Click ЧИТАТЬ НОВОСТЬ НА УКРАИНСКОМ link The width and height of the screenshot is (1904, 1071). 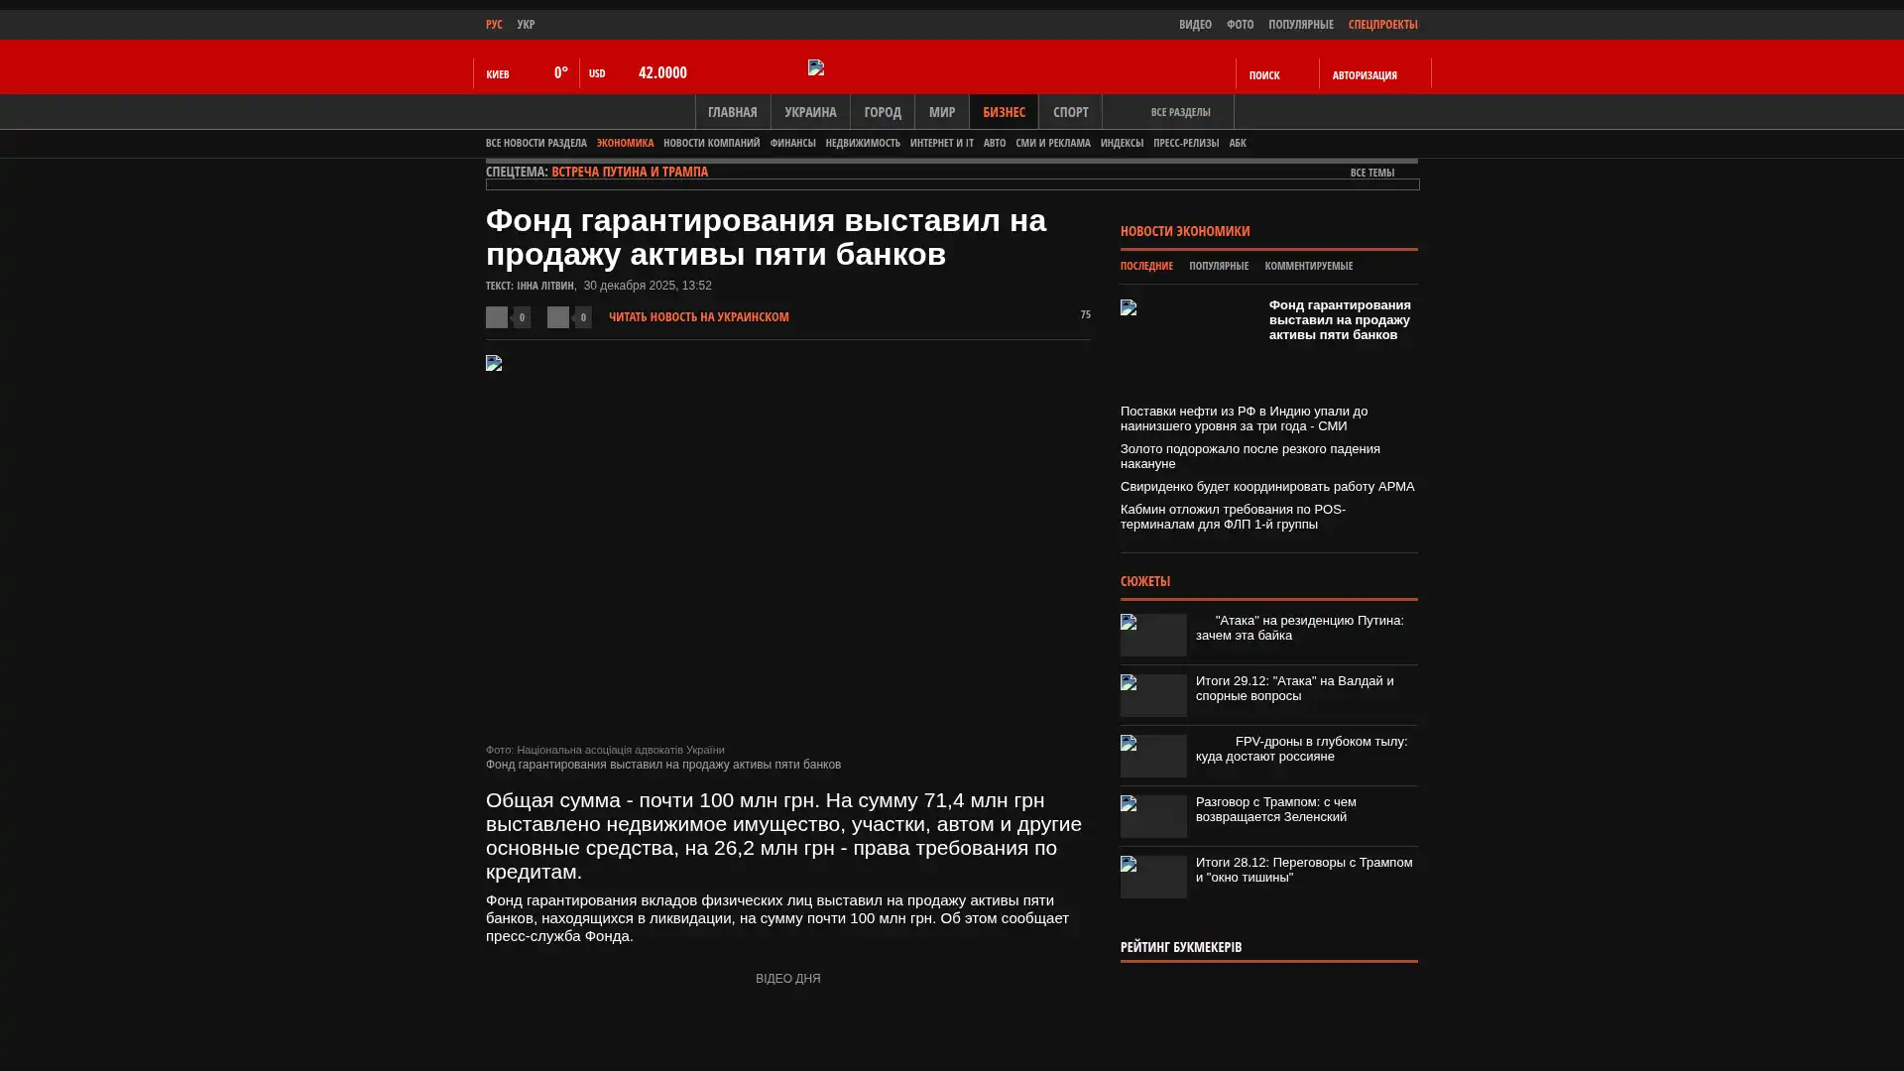coord(698,317)
